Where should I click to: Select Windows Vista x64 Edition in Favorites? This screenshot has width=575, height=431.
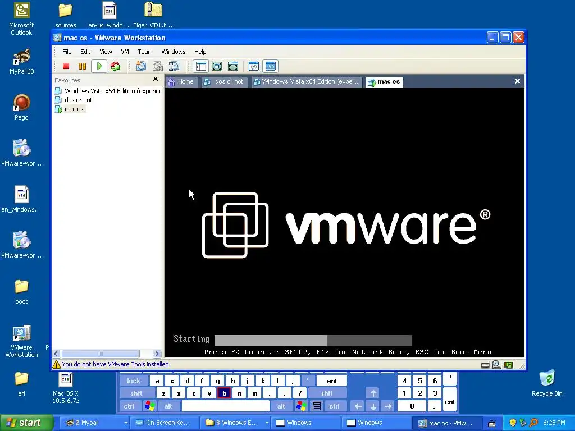pyautogui.click(x=108, y=91)
